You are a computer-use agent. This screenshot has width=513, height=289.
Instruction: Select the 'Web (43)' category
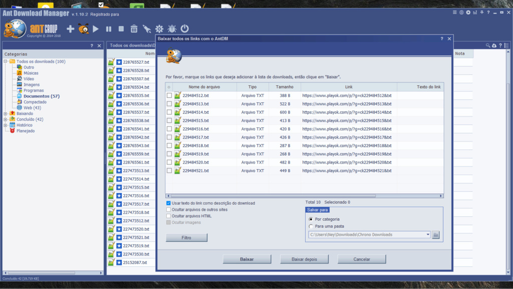coord(32,108)
